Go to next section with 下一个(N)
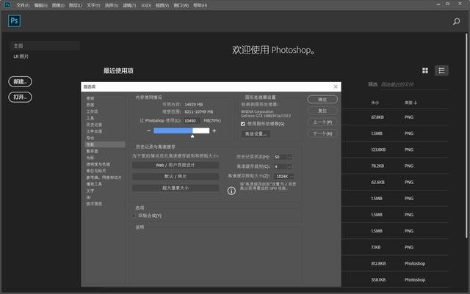The image size is (470, 294). point(322,133)
